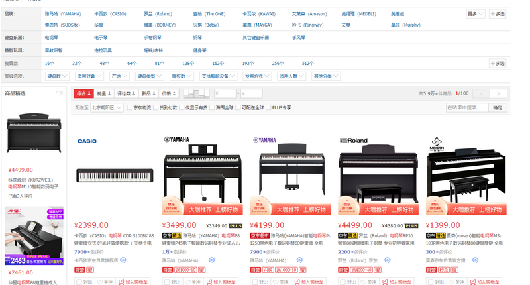Check 对比 compare box for the Casio piano

pos(79,282)
